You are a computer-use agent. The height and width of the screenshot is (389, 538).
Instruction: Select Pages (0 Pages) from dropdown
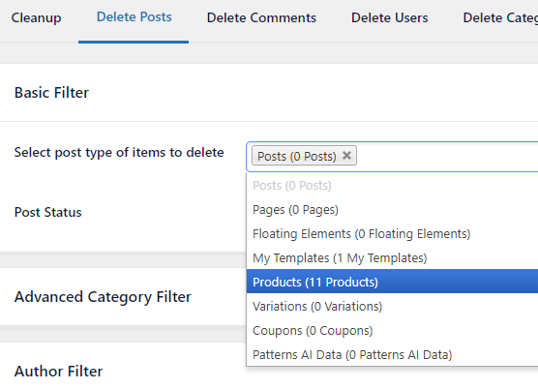point(392,210)
